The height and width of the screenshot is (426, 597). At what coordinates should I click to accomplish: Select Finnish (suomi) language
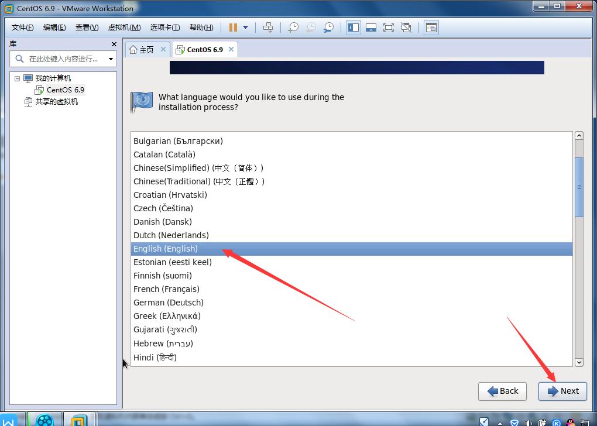(351, 276)
